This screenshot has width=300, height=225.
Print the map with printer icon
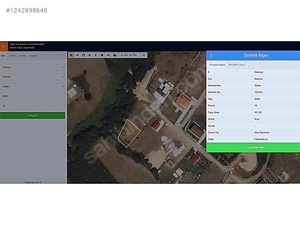coord(114,55)
